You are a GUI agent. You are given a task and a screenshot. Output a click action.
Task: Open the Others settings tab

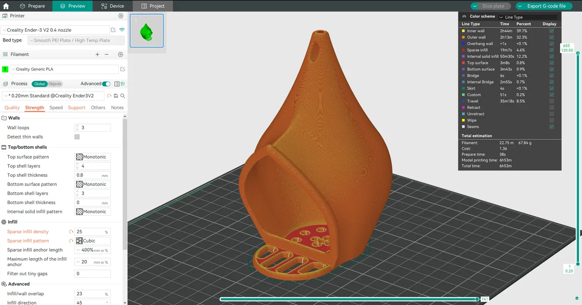click(x=98, y=108)
